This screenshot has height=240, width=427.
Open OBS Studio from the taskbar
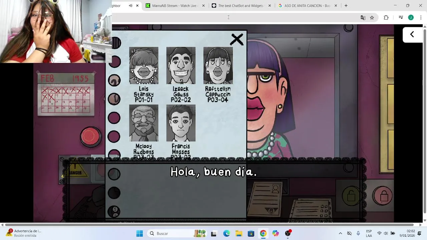288,233
